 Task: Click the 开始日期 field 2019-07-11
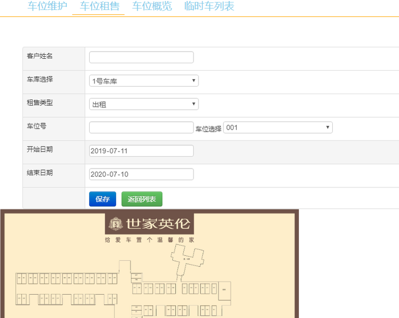(x=141, y=151)
